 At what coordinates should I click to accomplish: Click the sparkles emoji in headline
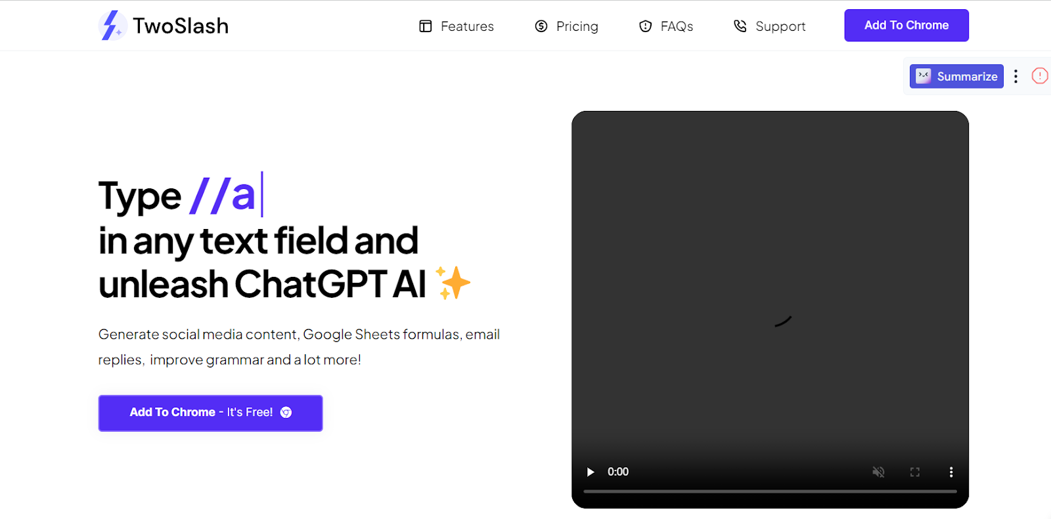coord(453,283)
